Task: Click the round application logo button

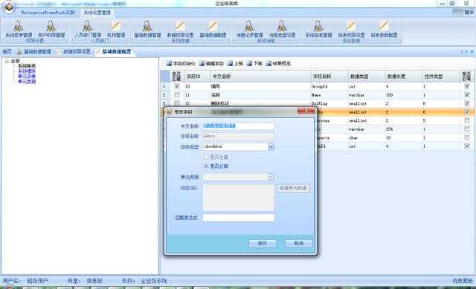Action: pos(8,7)
